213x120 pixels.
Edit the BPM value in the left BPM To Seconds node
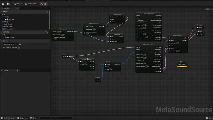[x=59, y=32]
